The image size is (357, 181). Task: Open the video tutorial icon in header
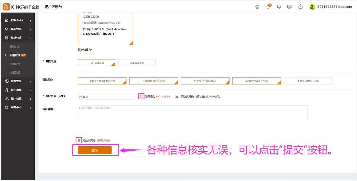[x=289, y=7]
